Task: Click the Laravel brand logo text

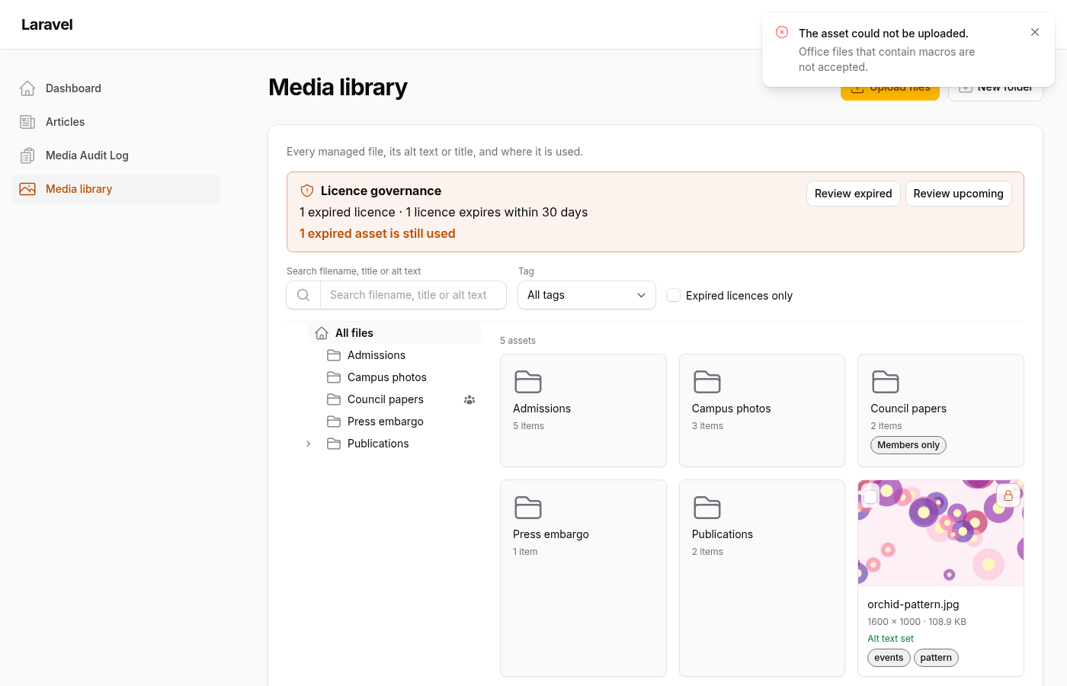Action: pos(47,24)
